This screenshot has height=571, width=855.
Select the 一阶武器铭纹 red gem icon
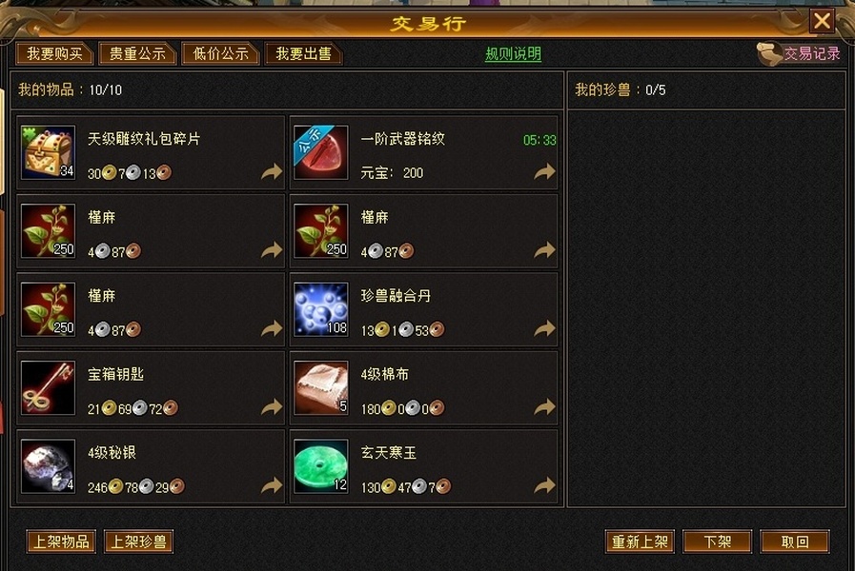[320, 152]
